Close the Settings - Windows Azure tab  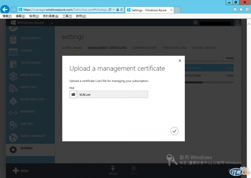coord(171,10)
